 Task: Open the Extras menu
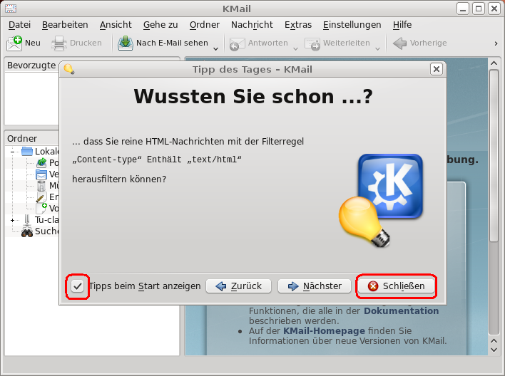tap(298, 25)
